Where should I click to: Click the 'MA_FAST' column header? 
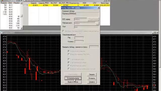[54, 3]
